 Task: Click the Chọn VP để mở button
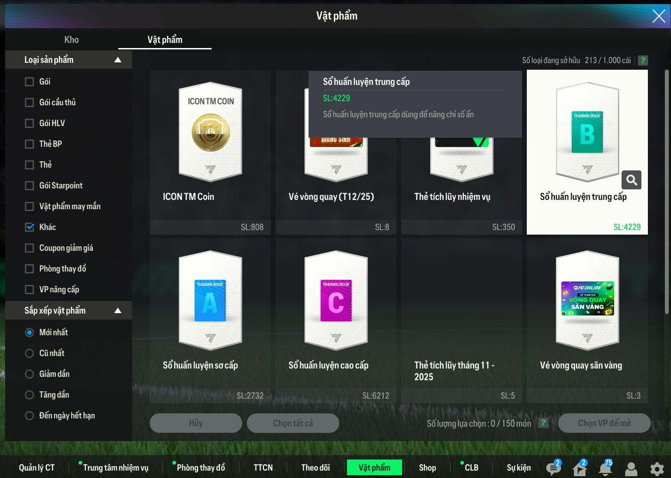[604, 423]
